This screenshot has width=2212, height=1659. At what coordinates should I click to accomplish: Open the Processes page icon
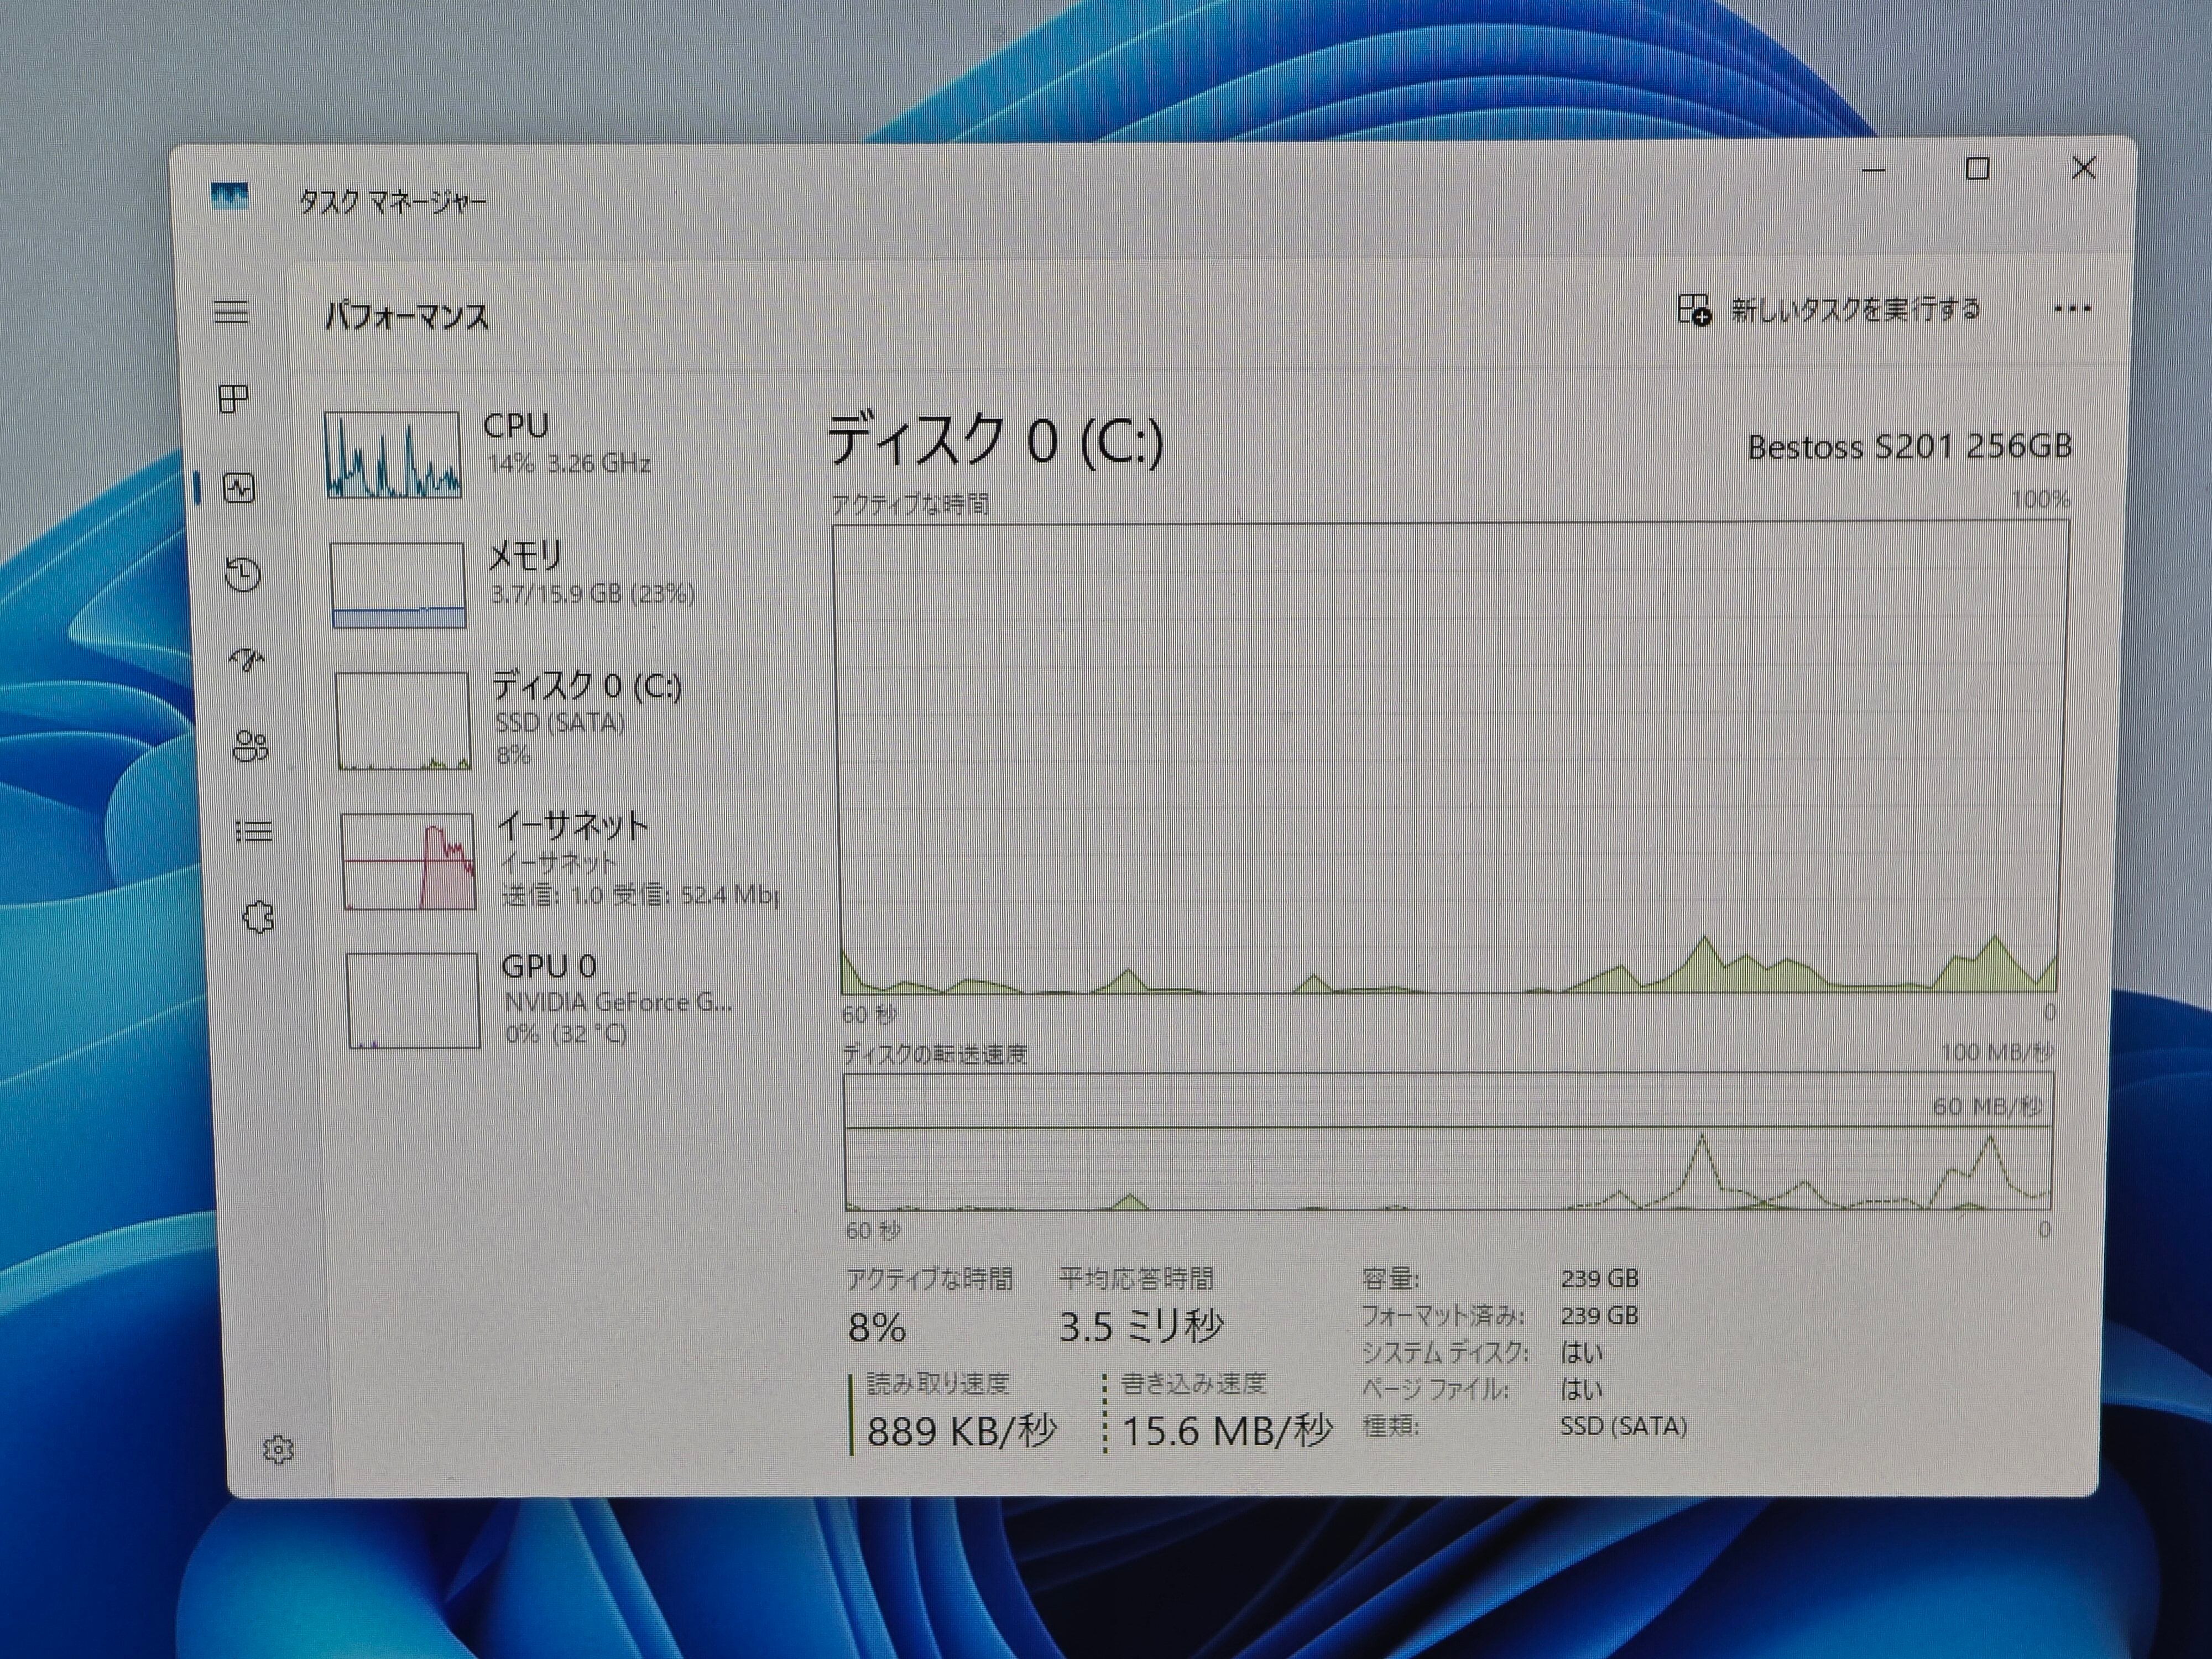coord(233,399)
